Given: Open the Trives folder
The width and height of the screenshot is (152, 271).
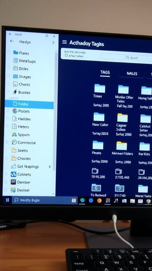Looking at the screenshot, I should point(99,88).
